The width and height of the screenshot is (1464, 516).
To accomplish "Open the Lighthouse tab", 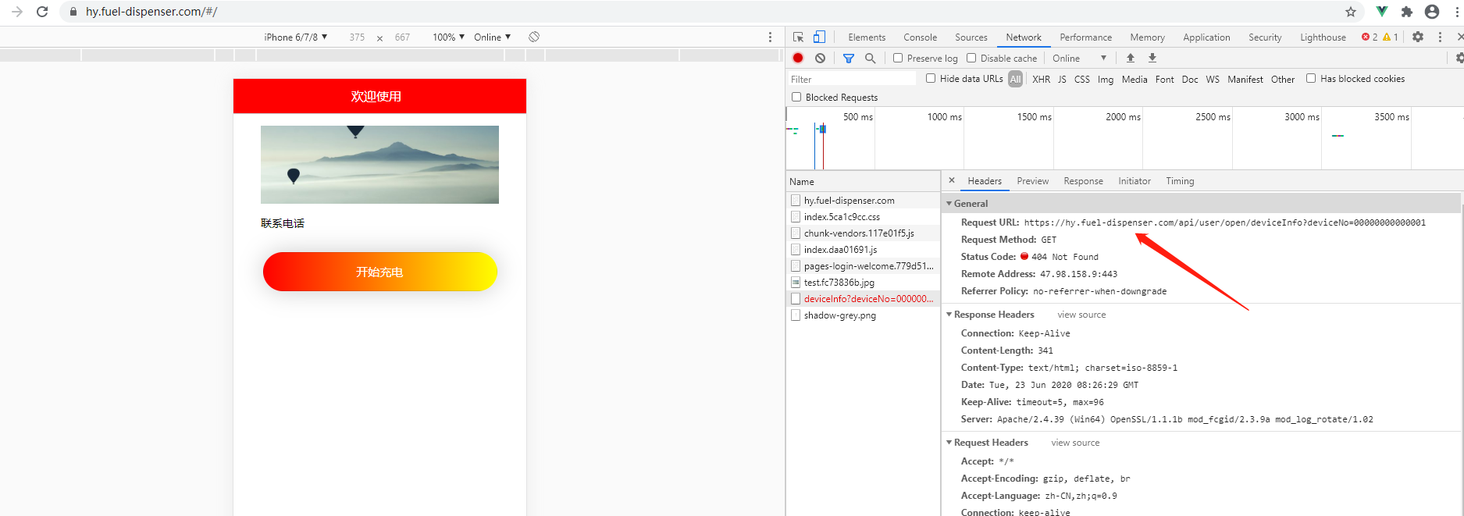I will click(1323, 37).
